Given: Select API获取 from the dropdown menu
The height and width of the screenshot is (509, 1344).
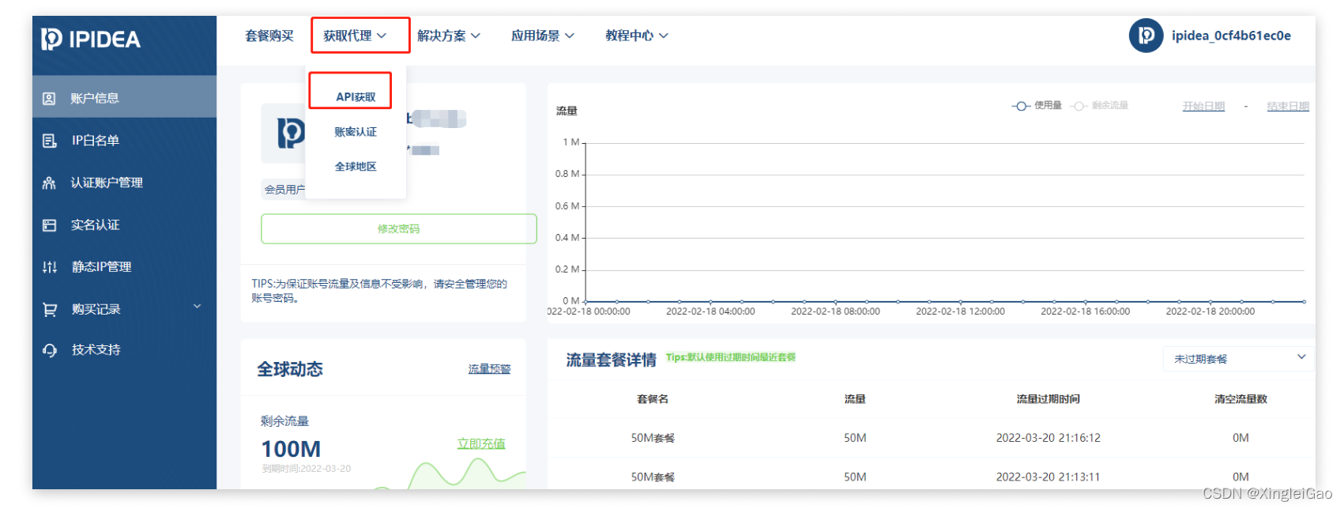Looking at the screenshot, I should tap(356, 97).
